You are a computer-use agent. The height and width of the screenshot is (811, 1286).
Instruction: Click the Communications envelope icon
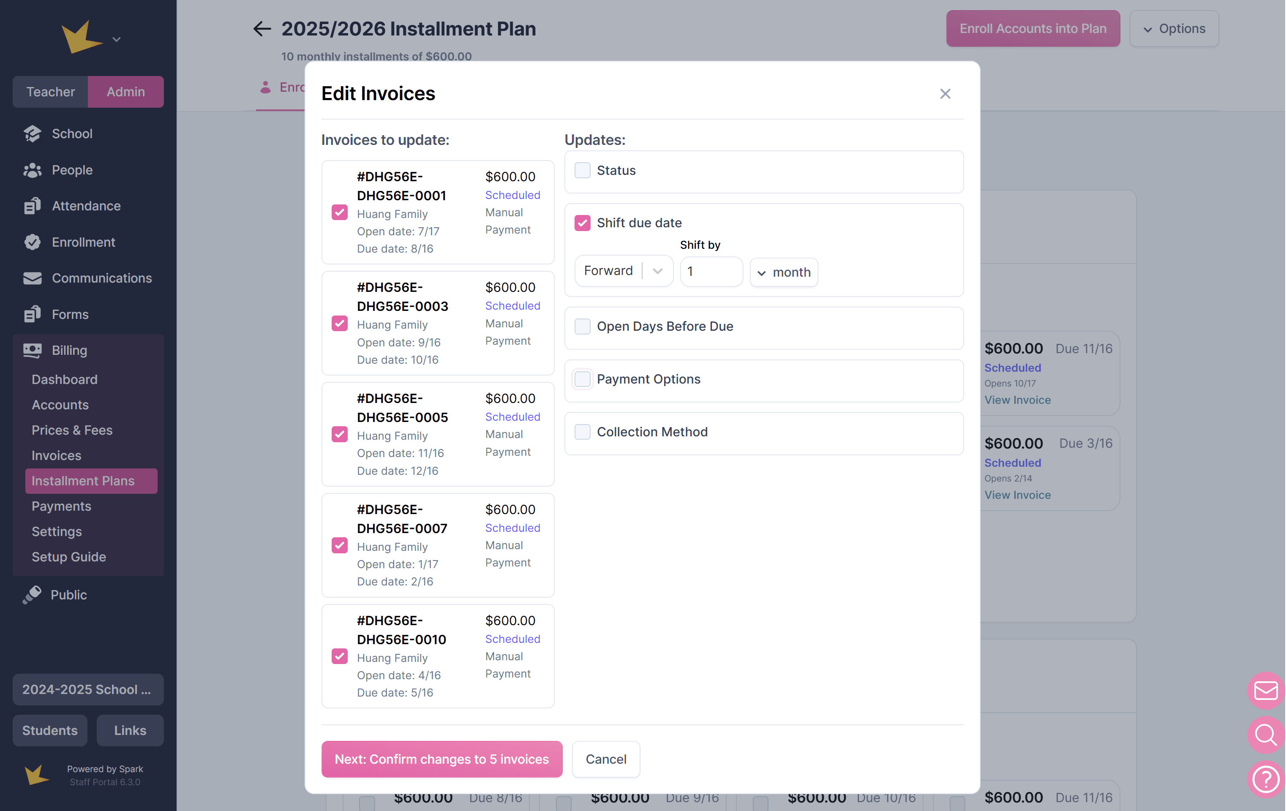click(33, 278)
